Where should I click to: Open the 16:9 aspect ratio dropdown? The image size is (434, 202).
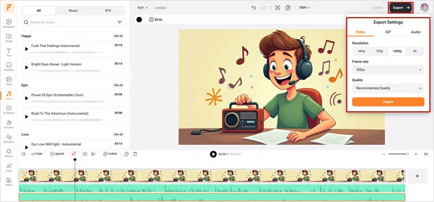(x=143, y=8)
